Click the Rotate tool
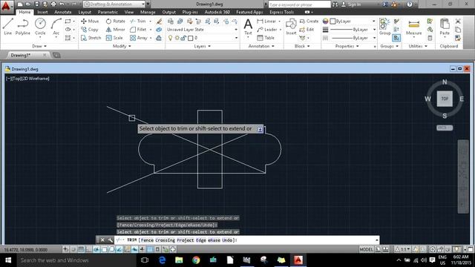 click(x=116, y=22)
